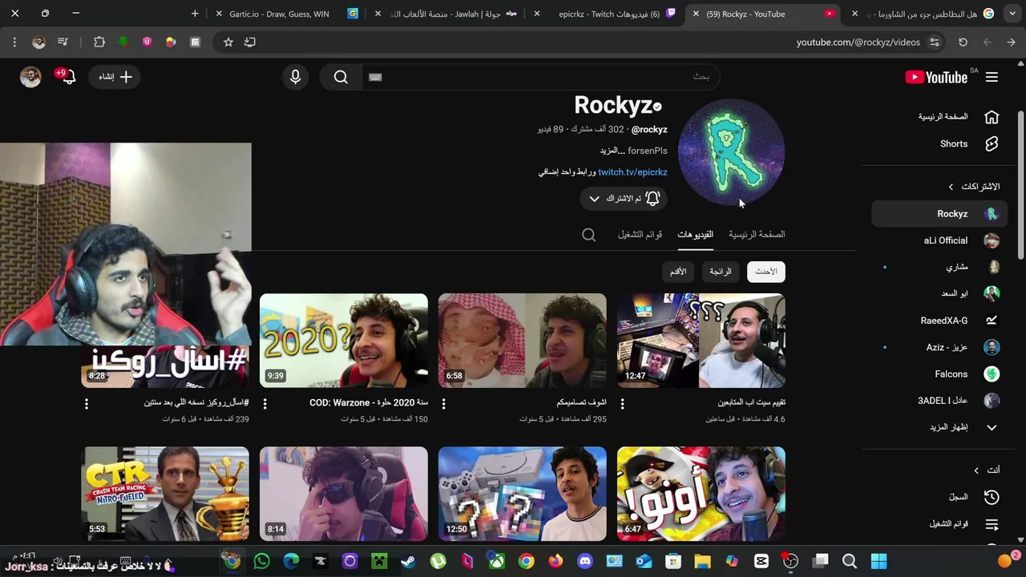The width and height of the screenshot is (1026, 577).
Task: Open the site information icon in address bar
Action: (x=934, y=42)
